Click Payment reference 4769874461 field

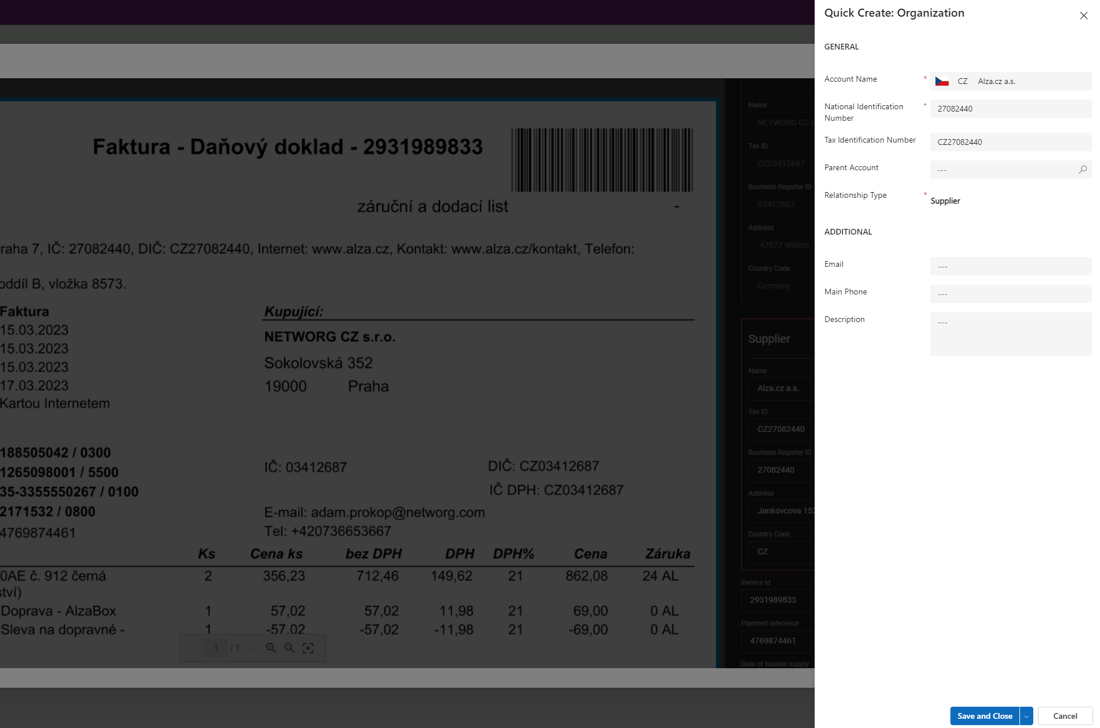pyautogui.click(x=778, y=641)
